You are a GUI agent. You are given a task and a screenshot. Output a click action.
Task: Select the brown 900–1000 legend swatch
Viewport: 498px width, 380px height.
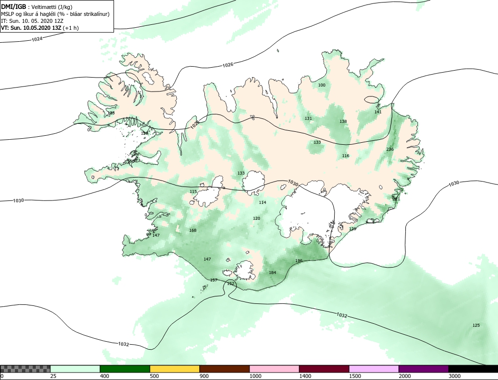(225, 369)
